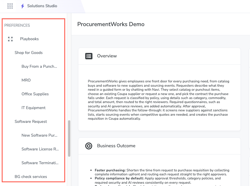Click the Playbooks expand arrows icon
The width and height of the screenshot is (250, 186).
10,39
